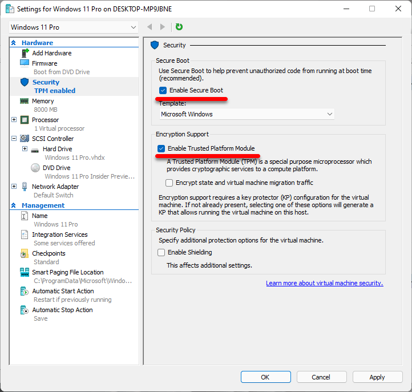The image size is (412, 392).
Task: Click 'Windows 11 Pro Insider Previe...' text
Action: pyautogui.click(x=90, y=176)
